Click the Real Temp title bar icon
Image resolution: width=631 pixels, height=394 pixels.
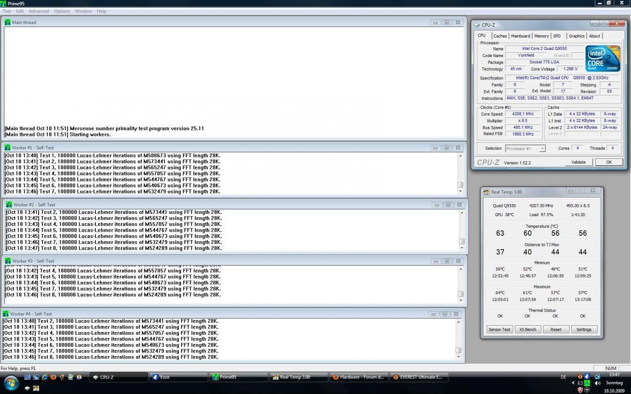[x=487, y=192]
